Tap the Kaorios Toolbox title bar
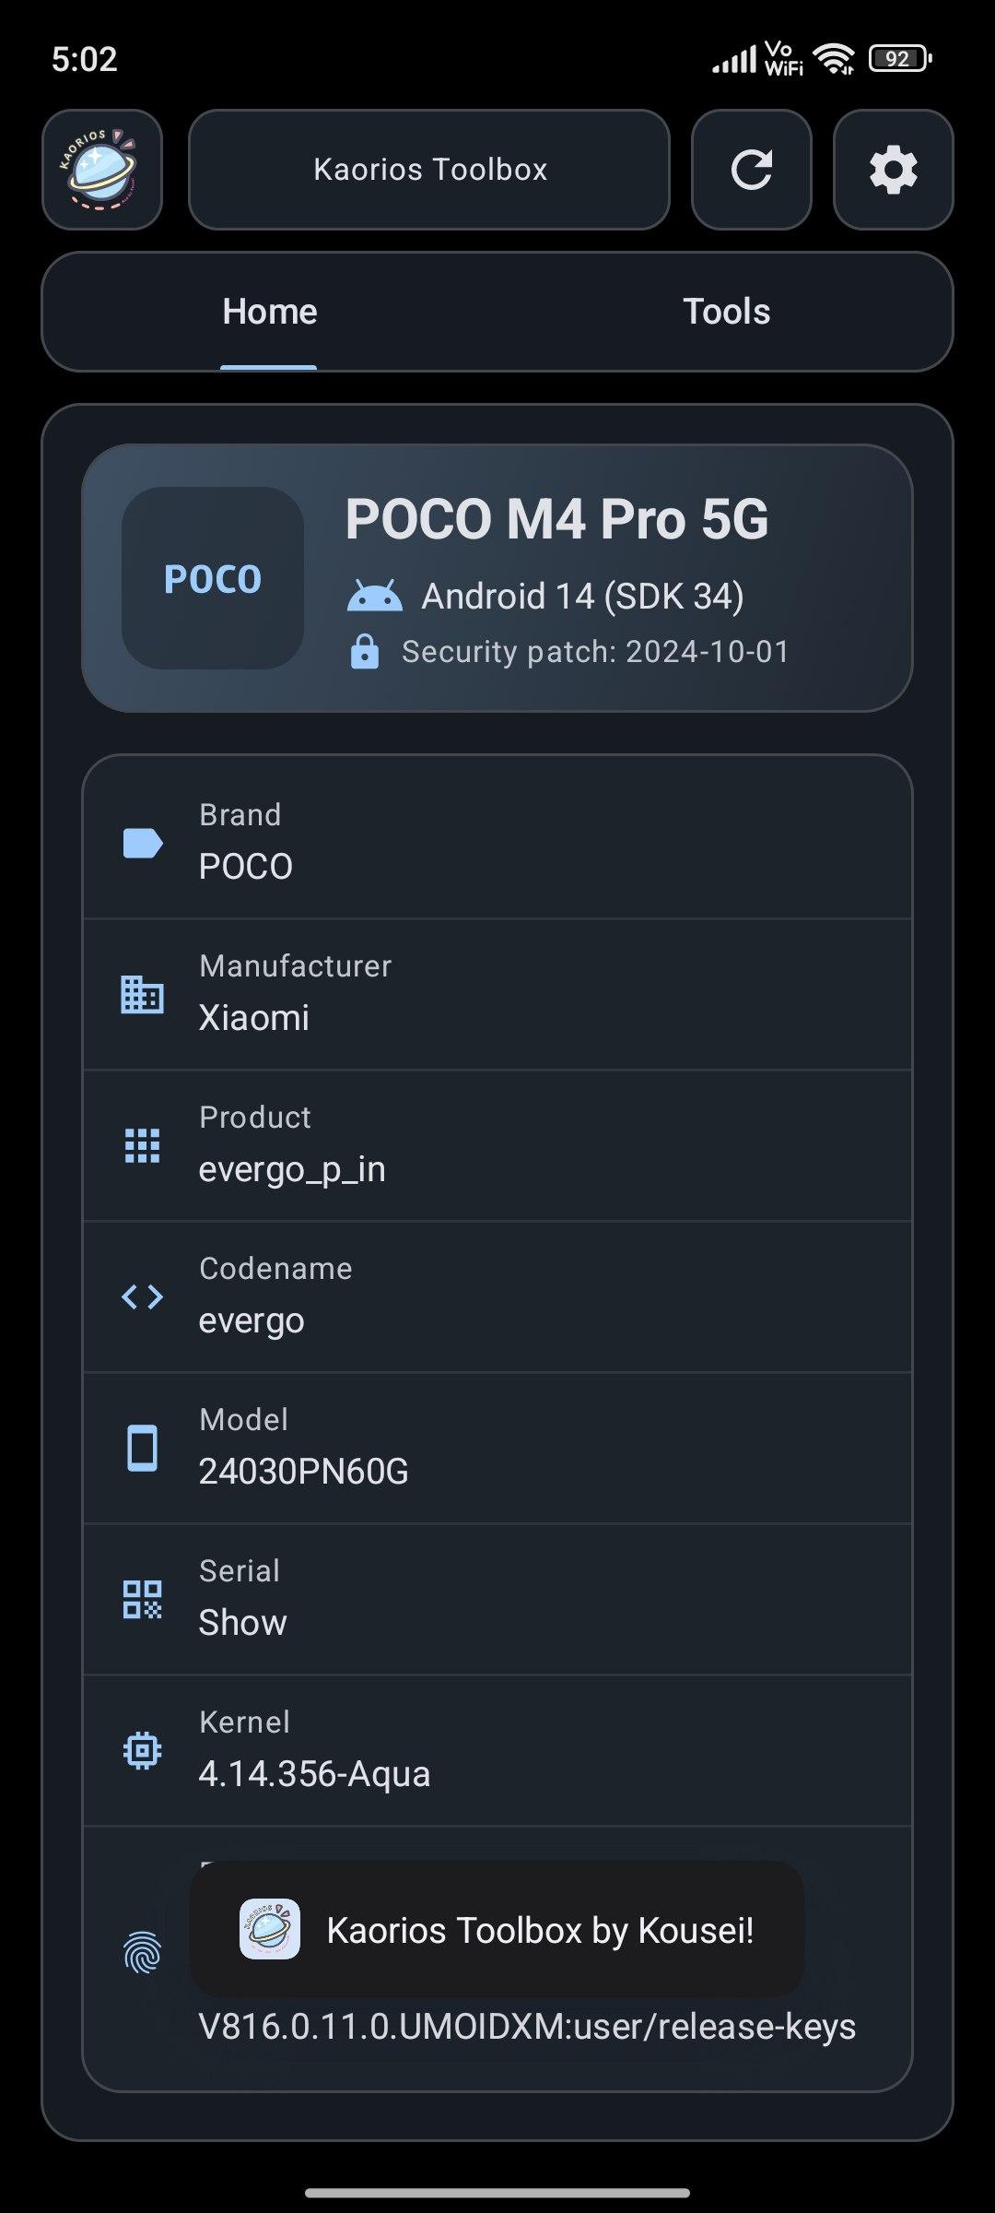This screenshot has width=995, height=2213. click(429, 170)
